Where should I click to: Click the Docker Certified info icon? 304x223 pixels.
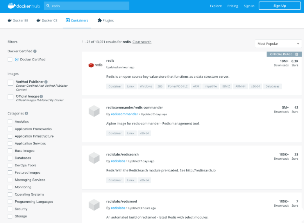click(35, 51)
